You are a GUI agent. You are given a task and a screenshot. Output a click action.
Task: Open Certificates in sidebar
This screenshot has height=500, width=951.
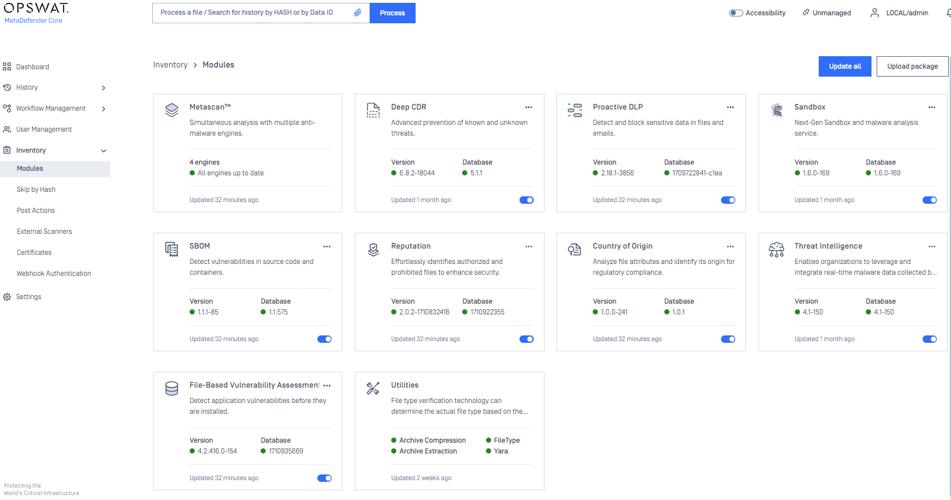(x=34, y=253)
